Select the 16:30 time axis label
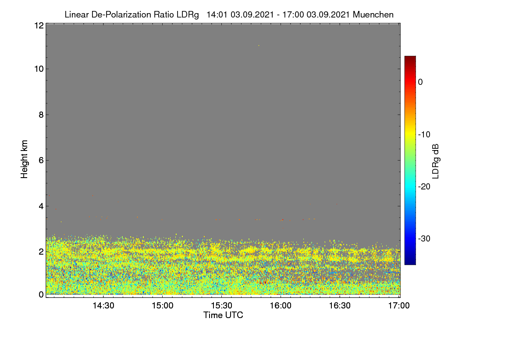 340,306
